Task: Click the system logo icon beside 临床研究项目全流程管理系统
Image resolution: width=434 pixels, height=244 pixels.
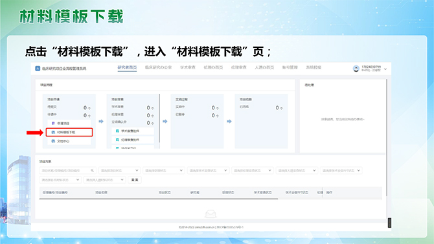Action: 38,69
